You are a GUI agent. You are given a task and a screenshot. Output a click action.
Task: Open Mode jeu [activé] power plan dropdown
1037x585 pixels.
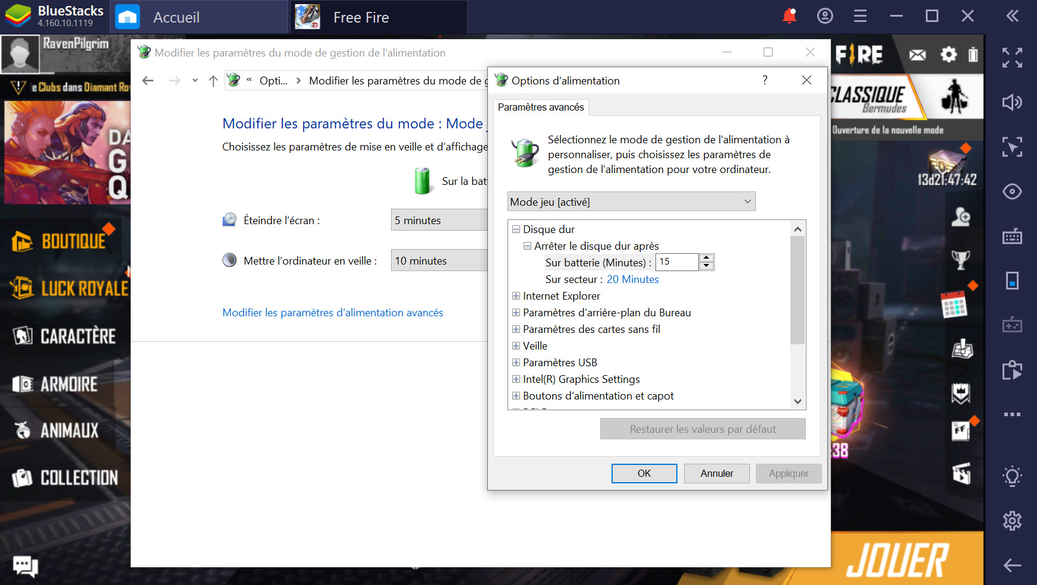pyautogui.click(x=631, y=202)
